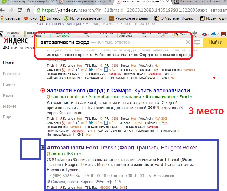
Task: Select Видео in left sidebar
Action: coord(9,85)
